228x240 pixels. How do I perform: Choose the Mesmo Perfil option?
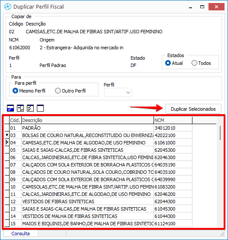[15, 91]
